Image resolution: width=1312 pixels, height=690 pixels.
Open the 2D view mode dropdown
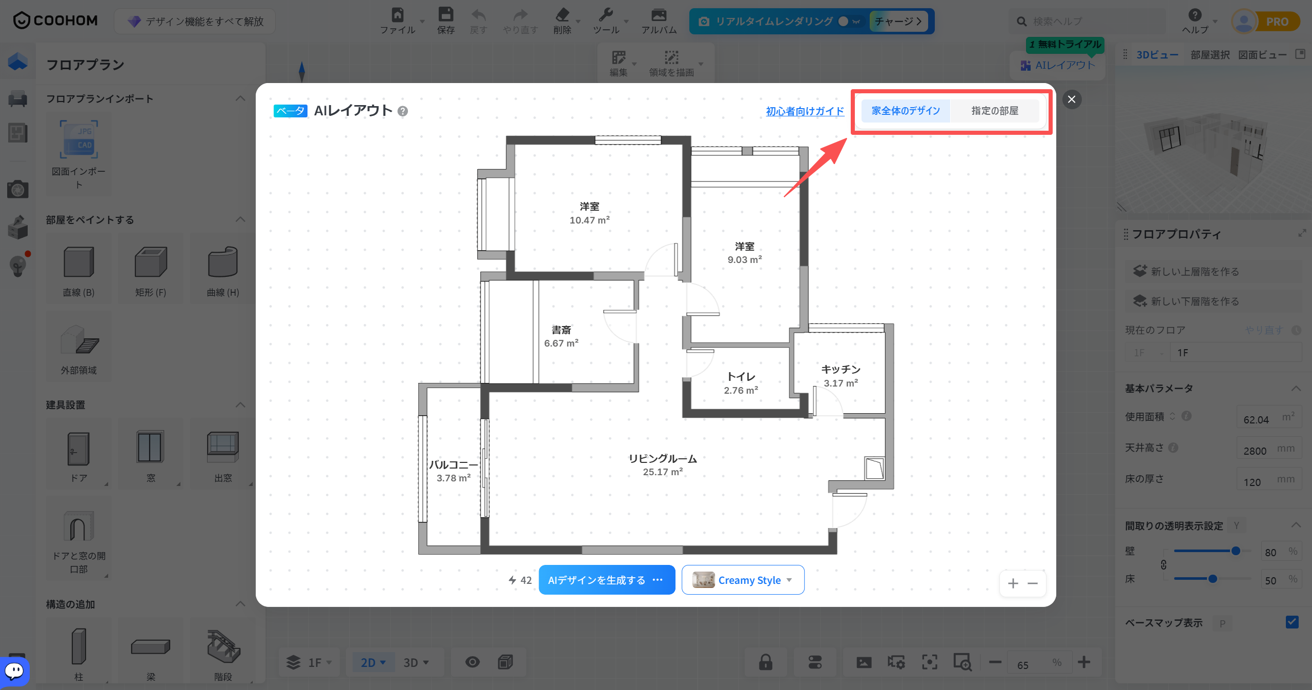click(x=373, y=662)
